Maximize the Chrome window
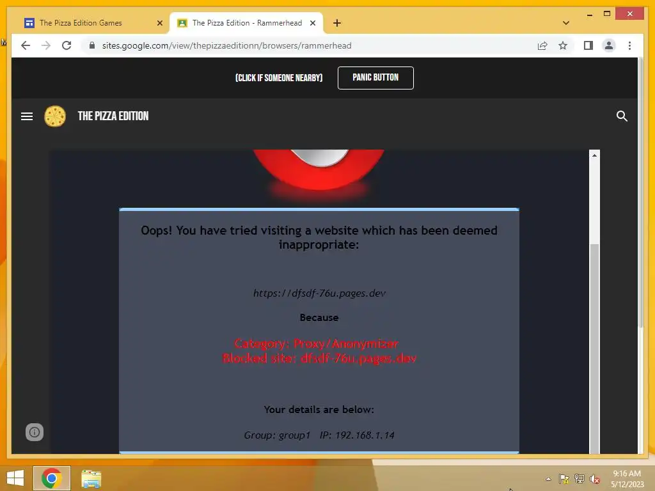 point(607,14)
